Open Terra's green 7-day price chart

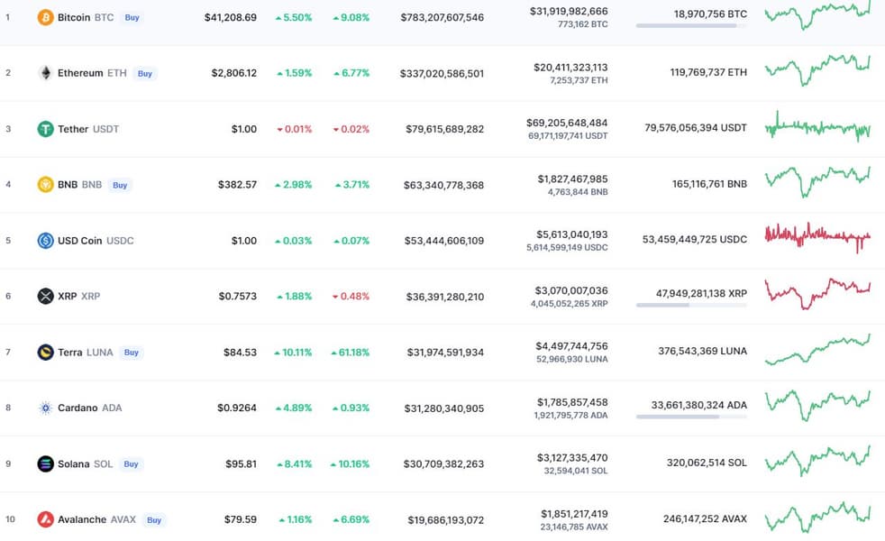pyautogui.click(x=817, y=350)
